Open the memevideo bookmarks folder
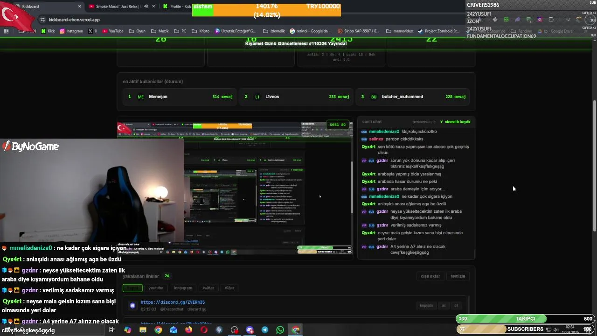Screen dimensions: 597x336 (x=400, y=31)
